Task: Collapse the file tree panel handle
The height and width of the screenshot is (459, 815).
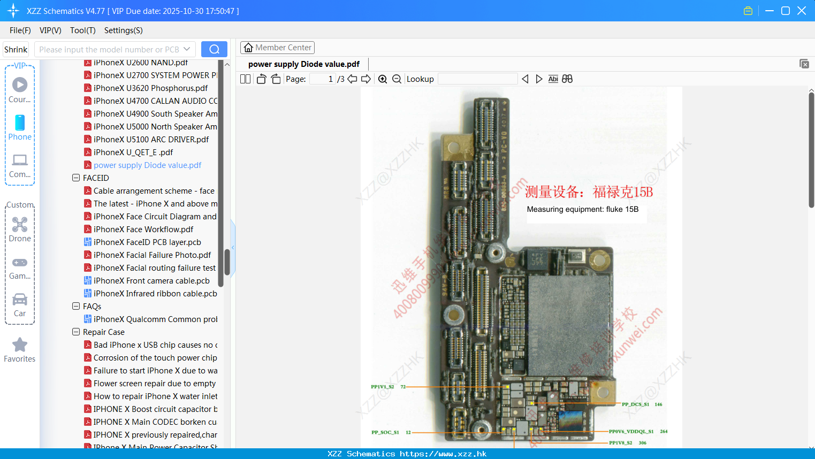Action: tap(233, 247)
